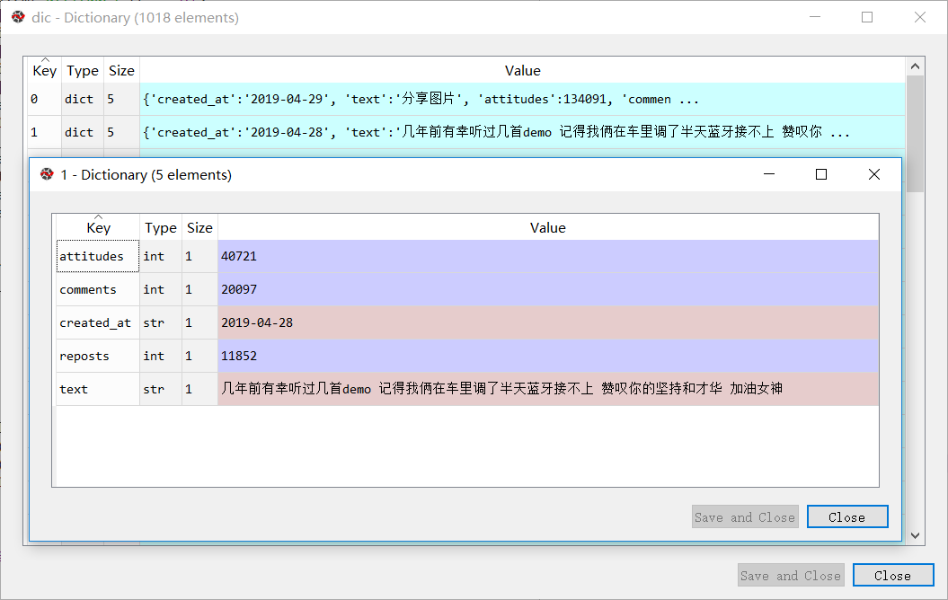Close inner dialog with title bar X
Viewport: 948px width, 600px height.
[874, 174]
